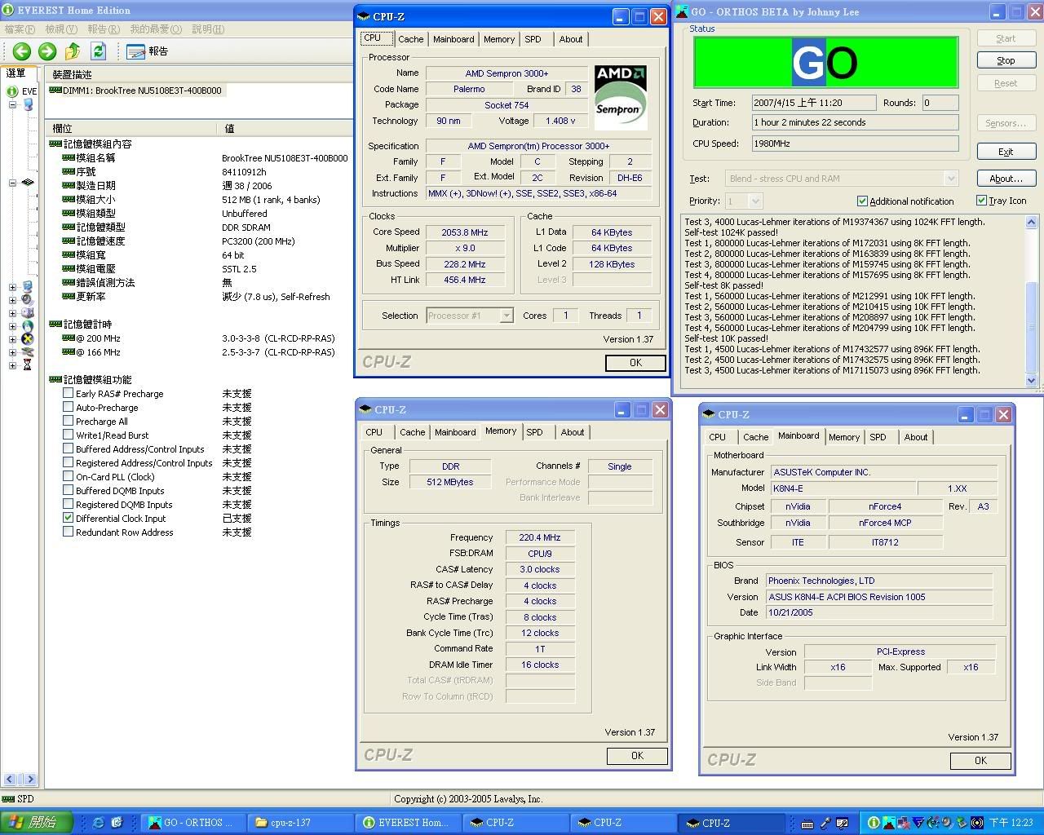Click the Up folder icon in EVEREST
This screenshot has height=835, width=1044.
73,51
